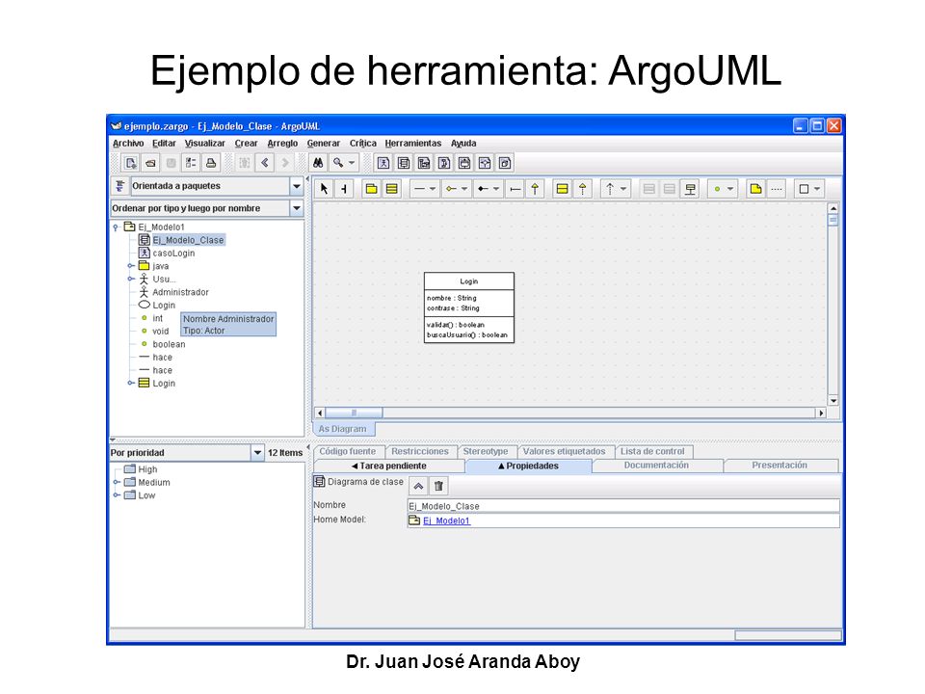Image resolution: width=925 pixels, height=694 pixels.
Task: Create a new collaboration diagram
Action: [x=444, y=163]
